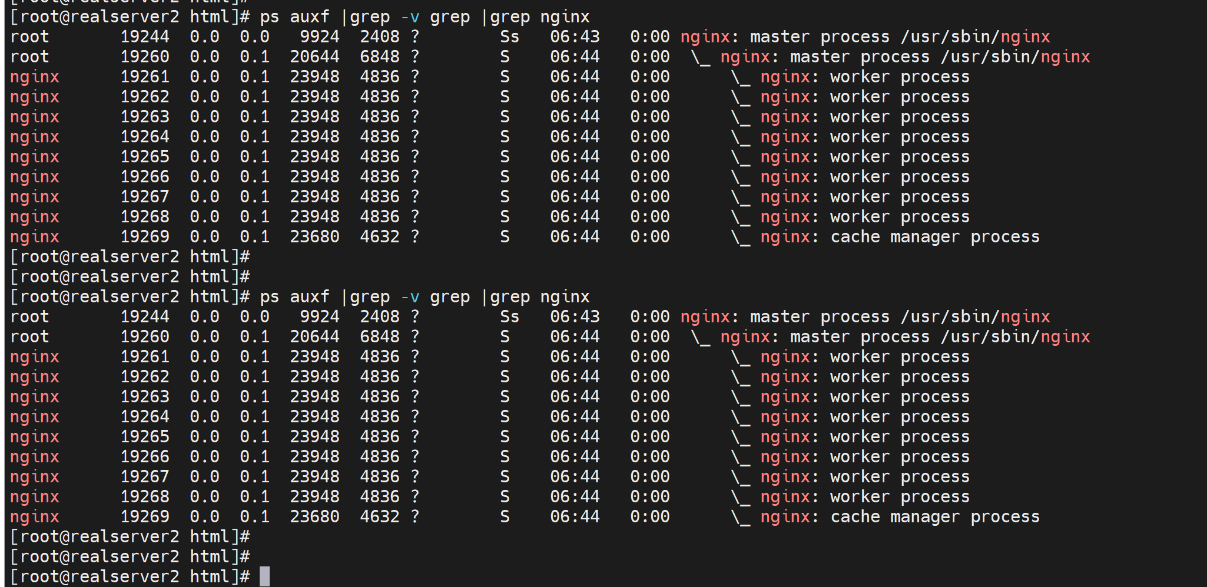The height and width of the screenshot is (587, 1207).
Task: Click the 'Ss' state in the first output
Action: (509, 36)
